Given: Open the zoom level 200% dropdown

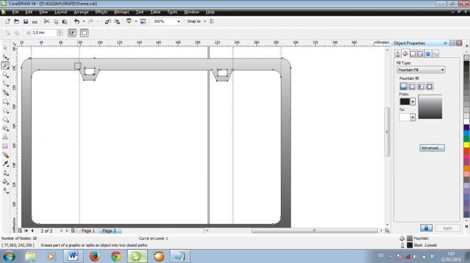Looking at the screenshot, I should pos(179,21).
